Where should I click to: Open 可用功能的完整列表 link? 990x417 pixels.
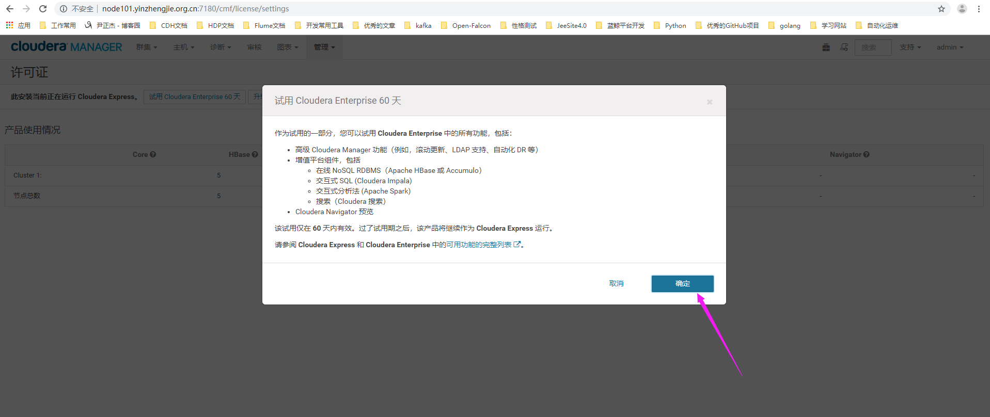coord(483,245)
